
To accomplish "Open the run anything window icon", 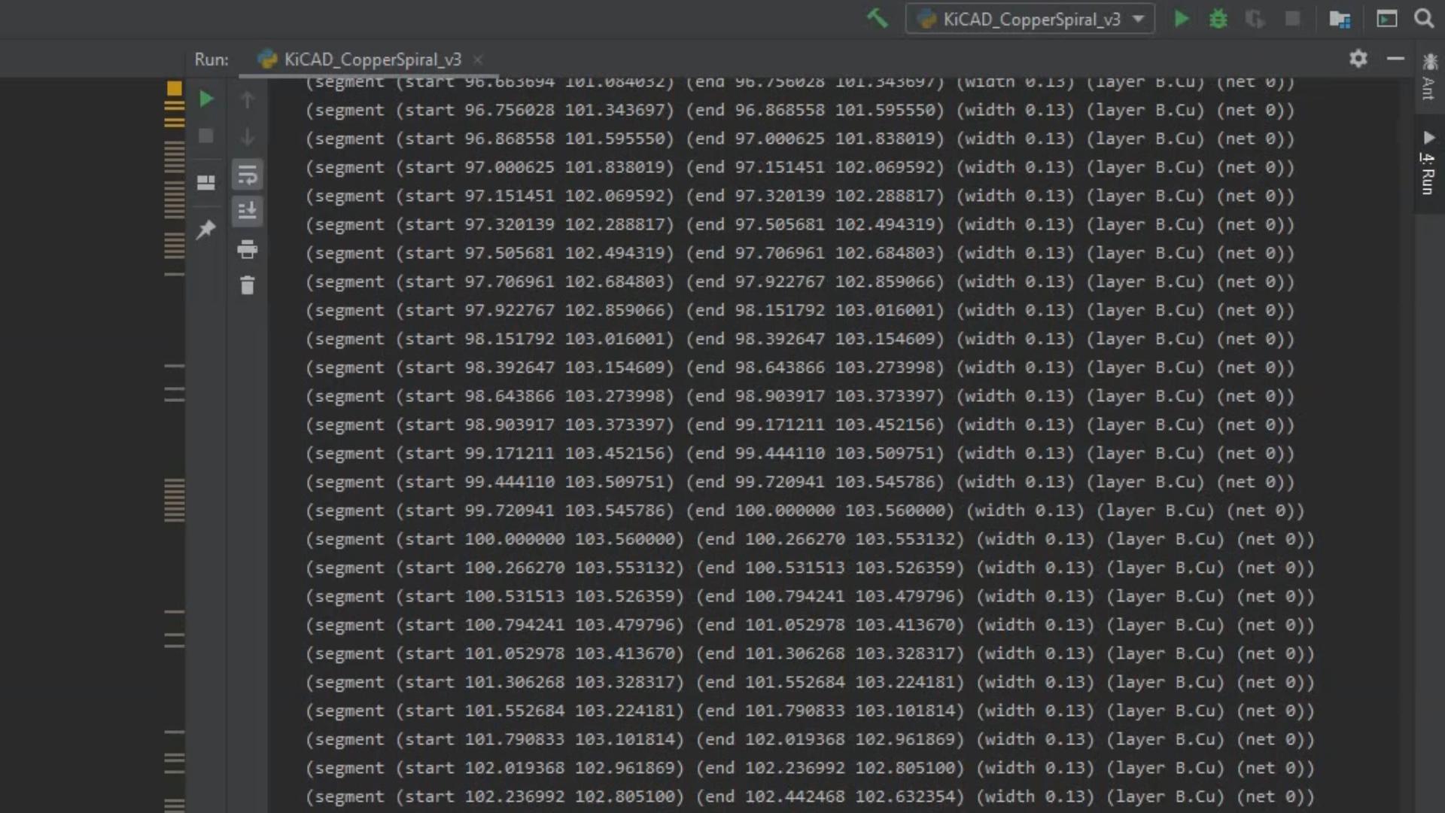I will point(1386,19).
